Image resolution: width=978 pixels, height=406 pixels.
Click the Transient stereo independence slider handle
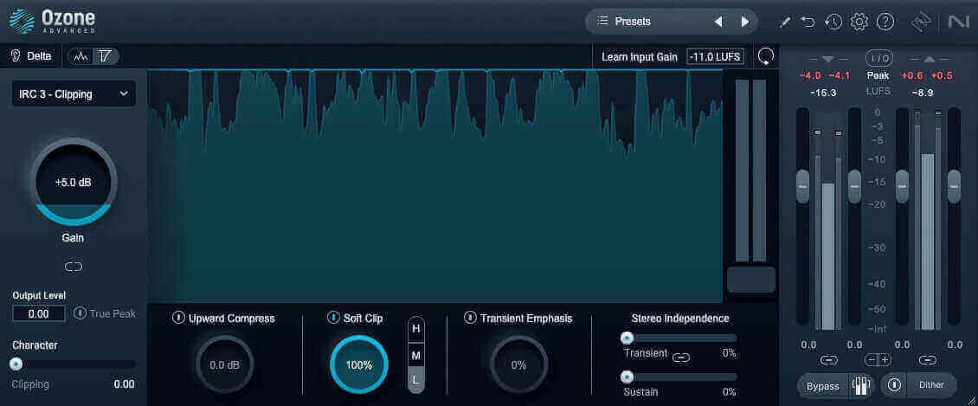627,338
